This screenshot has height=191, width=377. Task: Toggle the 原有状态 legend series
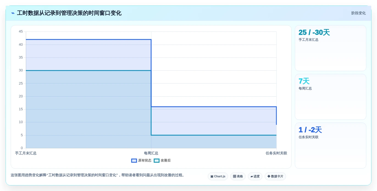tap(141, 161)
